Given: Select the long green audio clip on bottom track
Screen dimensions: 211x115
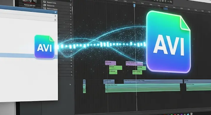Looking at the screenshot, I should point(143,90).
